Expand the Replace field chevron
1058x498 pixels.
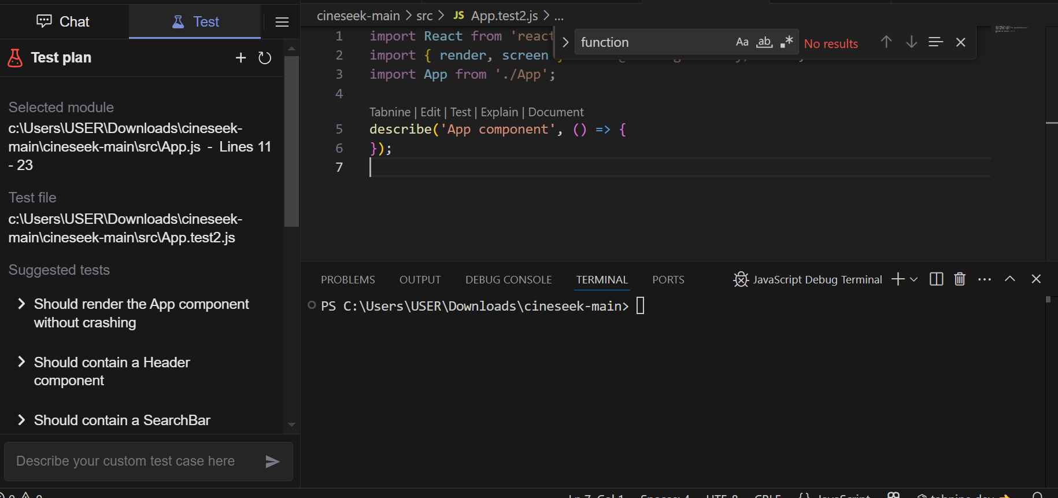click(x=565, y=42)
